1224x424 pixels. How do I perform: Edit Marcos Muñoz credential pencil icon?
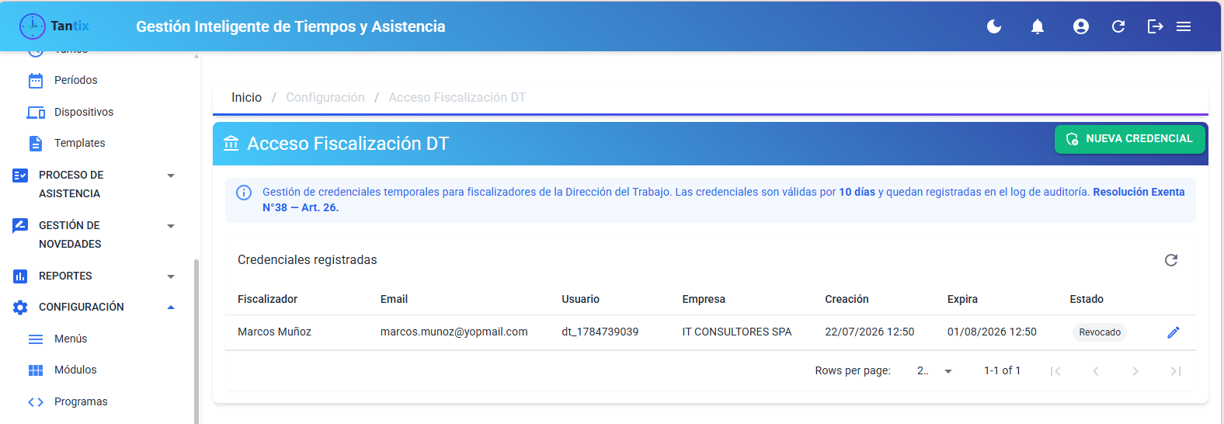tap(1174, 332)
